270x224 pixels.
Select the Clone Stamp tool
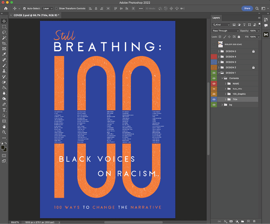(x=4, y=71)
